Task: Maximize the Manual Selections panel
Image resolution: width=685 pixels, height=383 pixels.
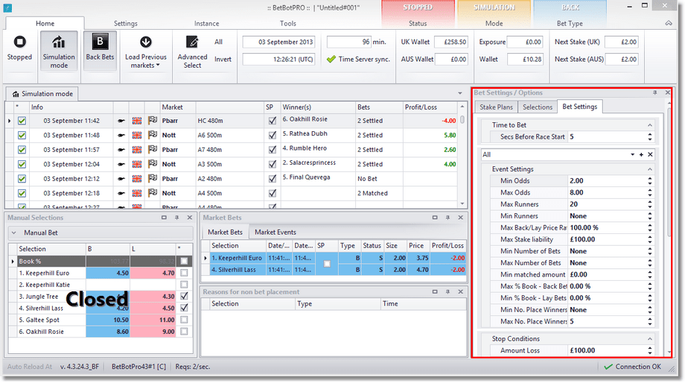Action: pyautogui.click(x=164, y=218)
